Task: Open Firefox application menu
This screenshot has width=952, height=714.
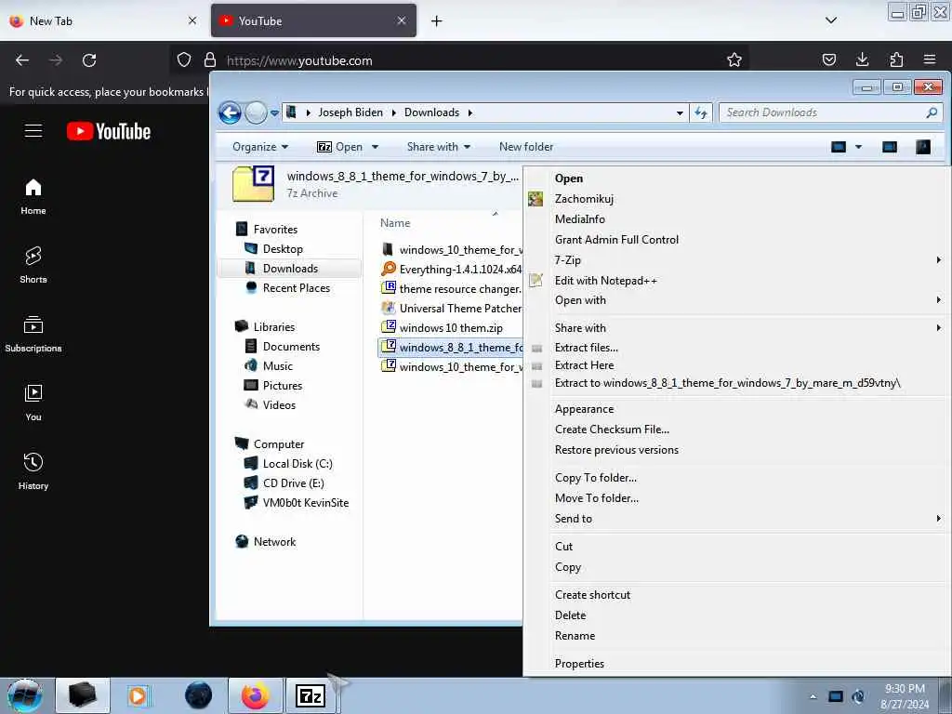Action: click(930, 59)
